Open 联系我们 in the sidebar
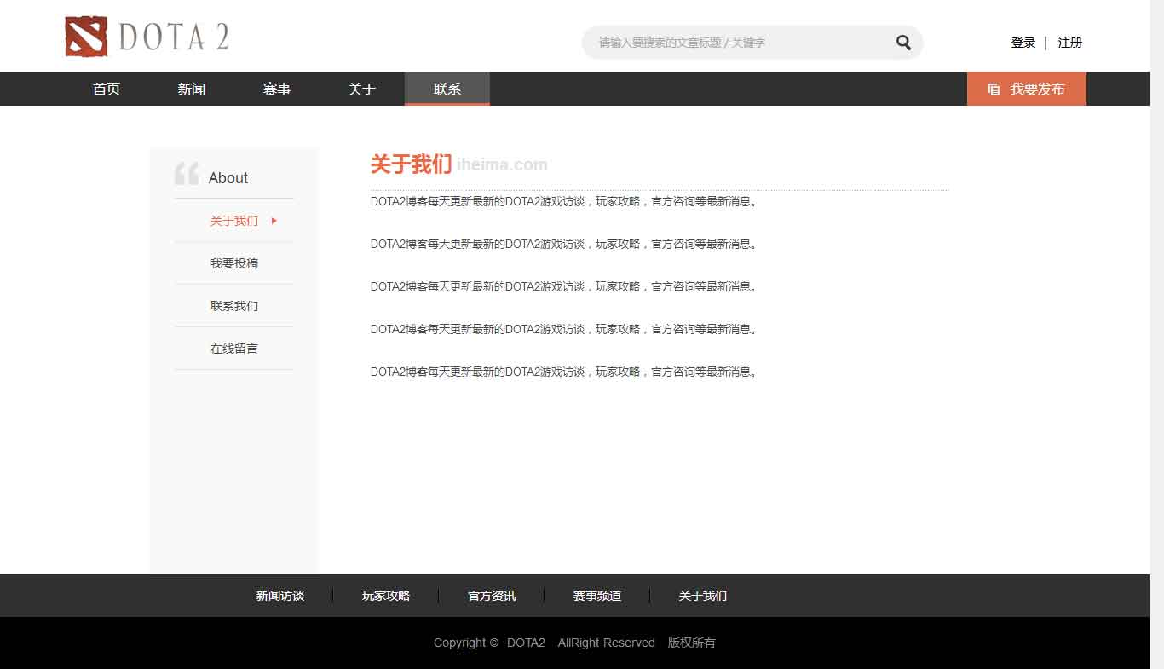The width and height of the screenshot is (1164, 669). click(234, 306)
